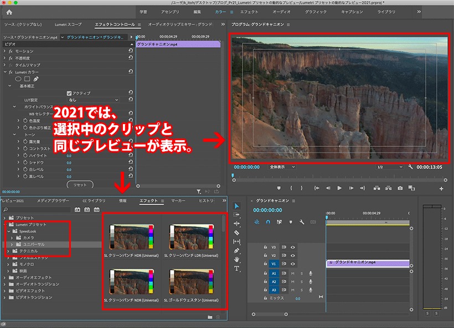Show more workspaces overflow arrows
Screen dimensions: 454x328
coord(419,12)
